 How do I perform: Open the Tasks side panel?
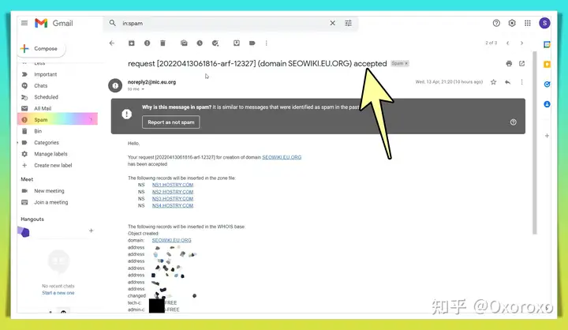tap(547, 84)
